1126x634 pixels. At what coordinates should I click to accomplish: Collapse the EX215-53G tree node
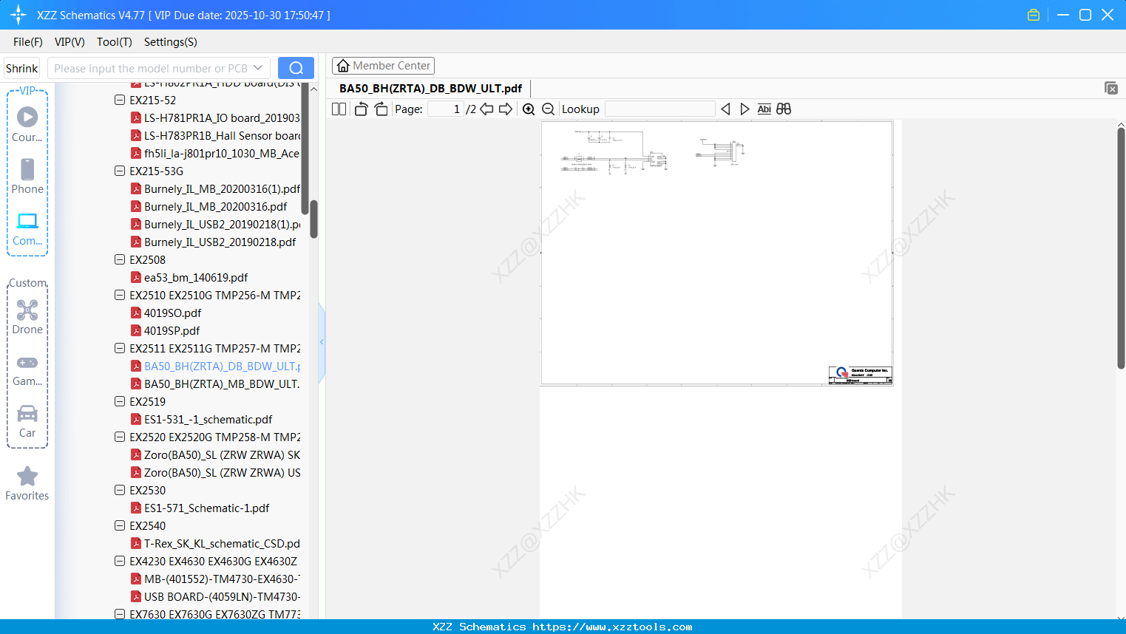(x=120, y=171)
